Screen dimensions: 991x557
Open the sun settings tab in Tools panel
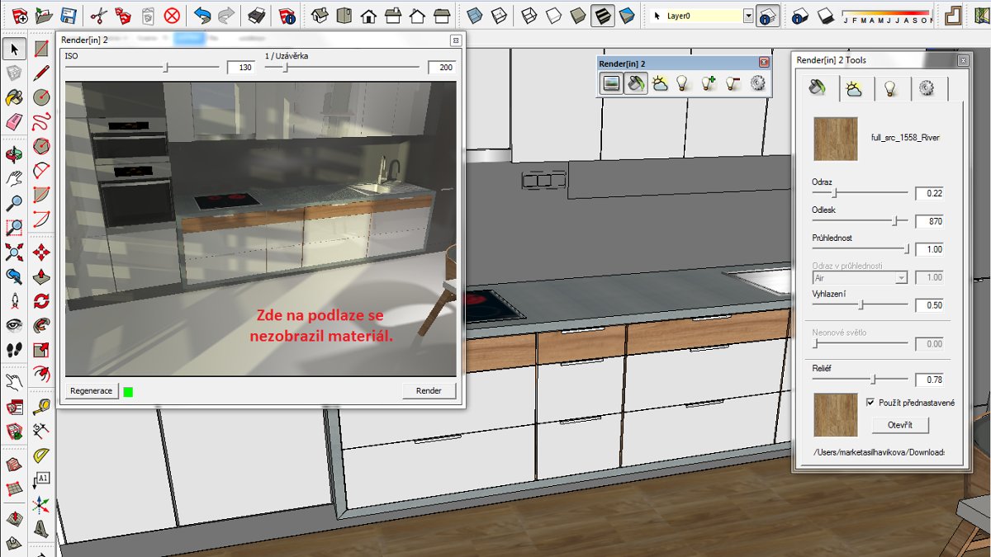click(x=854, y=88)
